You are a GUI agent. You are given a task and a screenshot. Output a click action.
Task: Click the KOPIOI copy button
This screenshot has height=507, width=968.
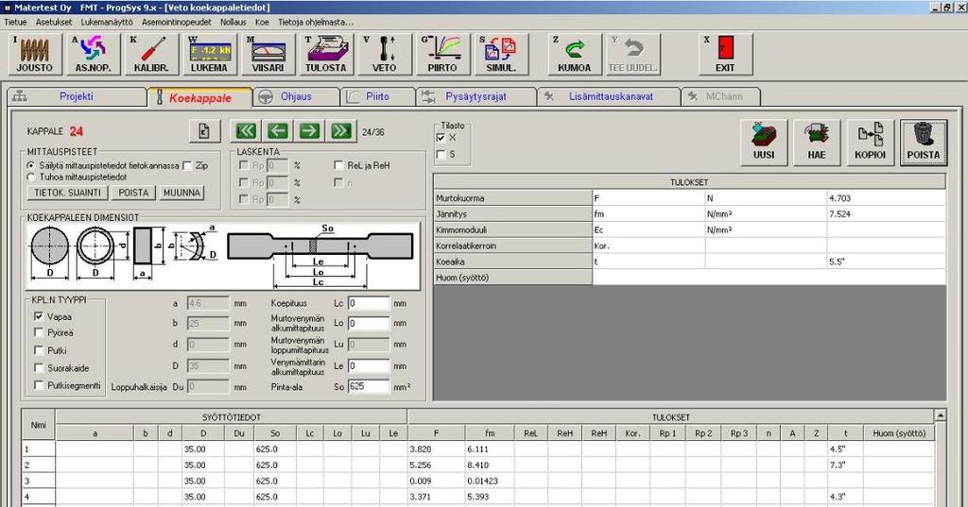(x=870, y=143)
